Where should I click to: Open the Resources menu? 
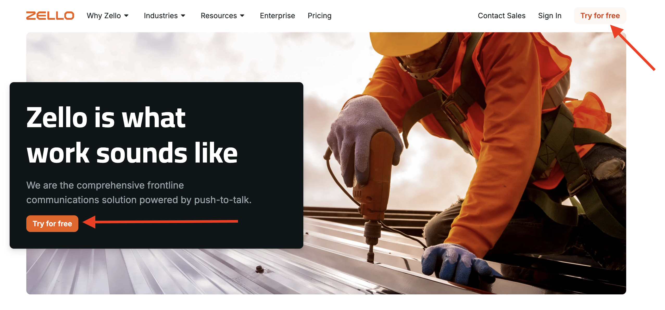pos(223,16)
